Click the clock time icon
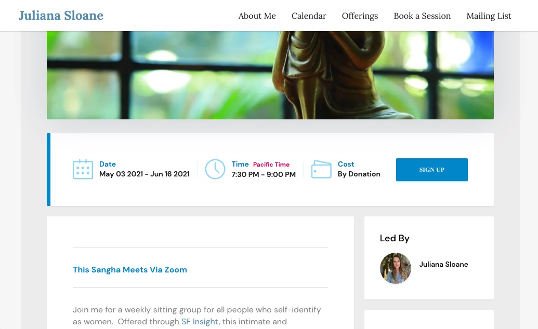 pyautogui.click(x=215, y=169)
